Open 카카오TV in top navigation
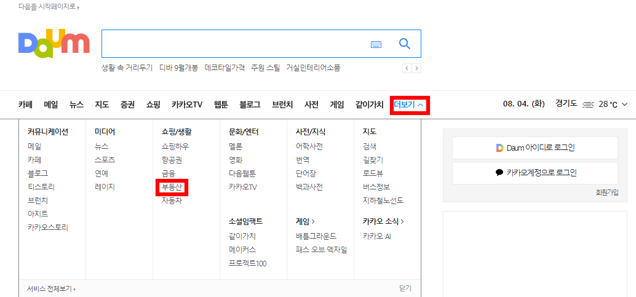This screenshot has width=636, height=297. click(x=186, y=105)
